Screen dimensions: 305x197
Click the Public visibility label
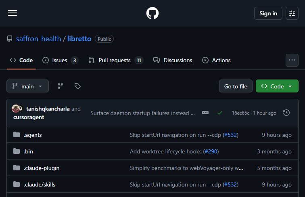104,39
